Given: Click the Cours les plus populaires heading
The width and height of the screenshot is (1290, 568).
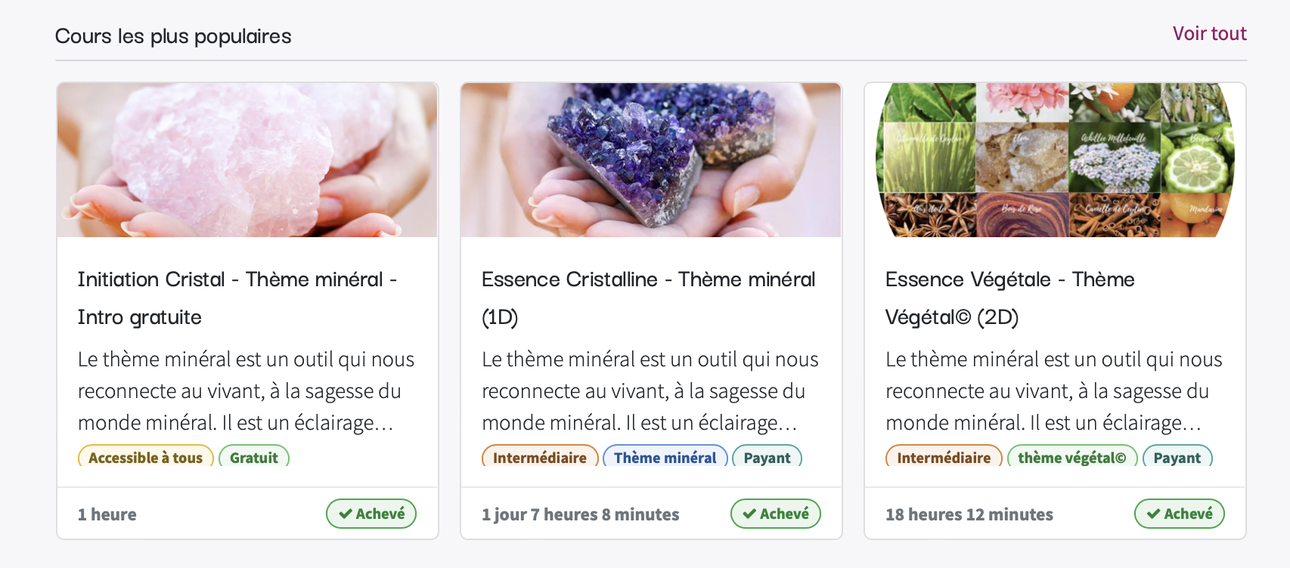Looking at the screenshot, I should click(173, 36).
